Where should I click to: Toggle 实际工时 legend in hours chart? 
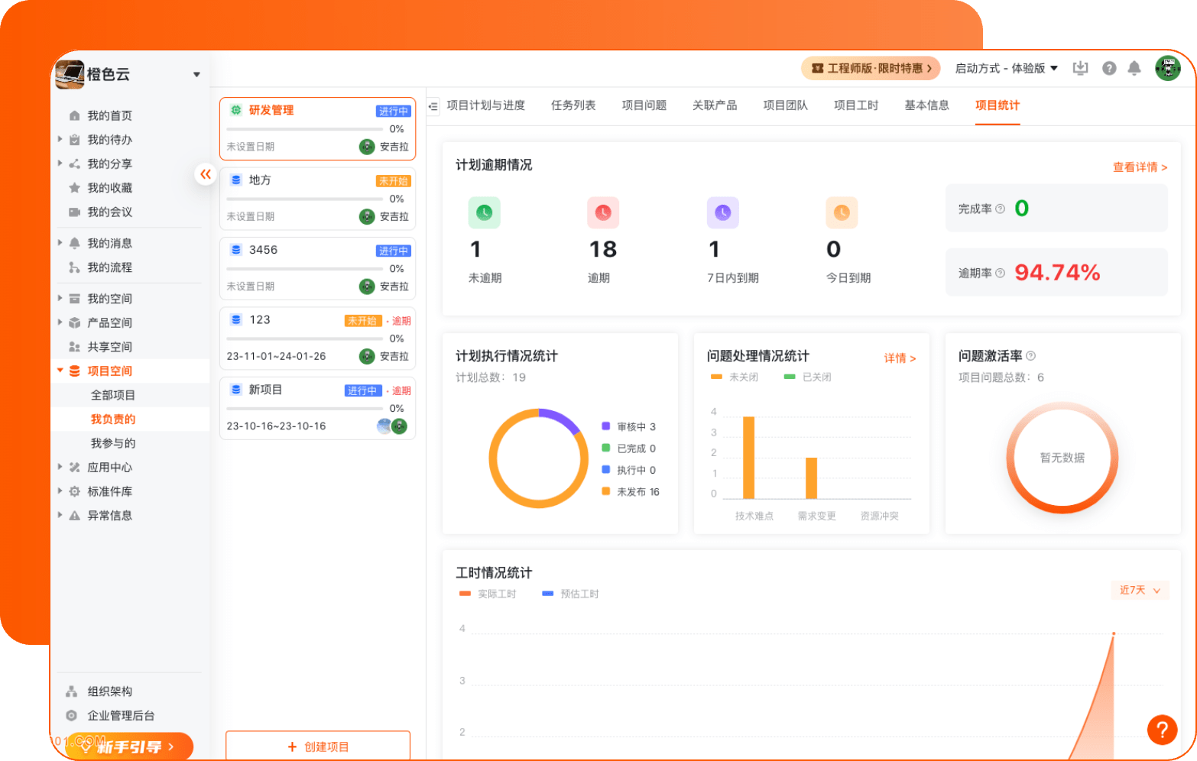tap(488, 594)
